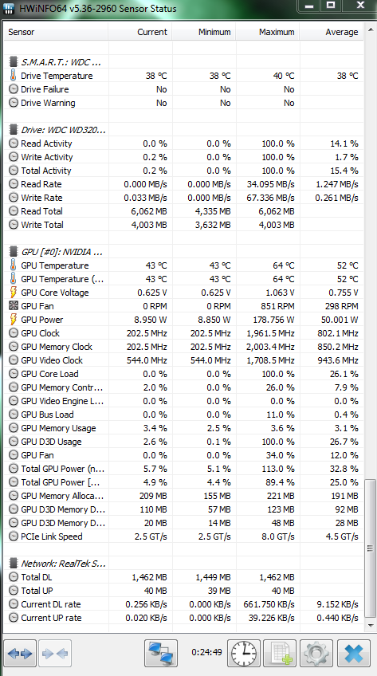
Task: Click the scrollbar up arrow
Action: coord(370,29)
